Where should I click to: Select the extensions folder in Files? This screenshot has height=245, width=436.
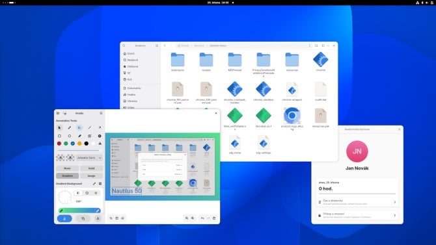(178, 62)
